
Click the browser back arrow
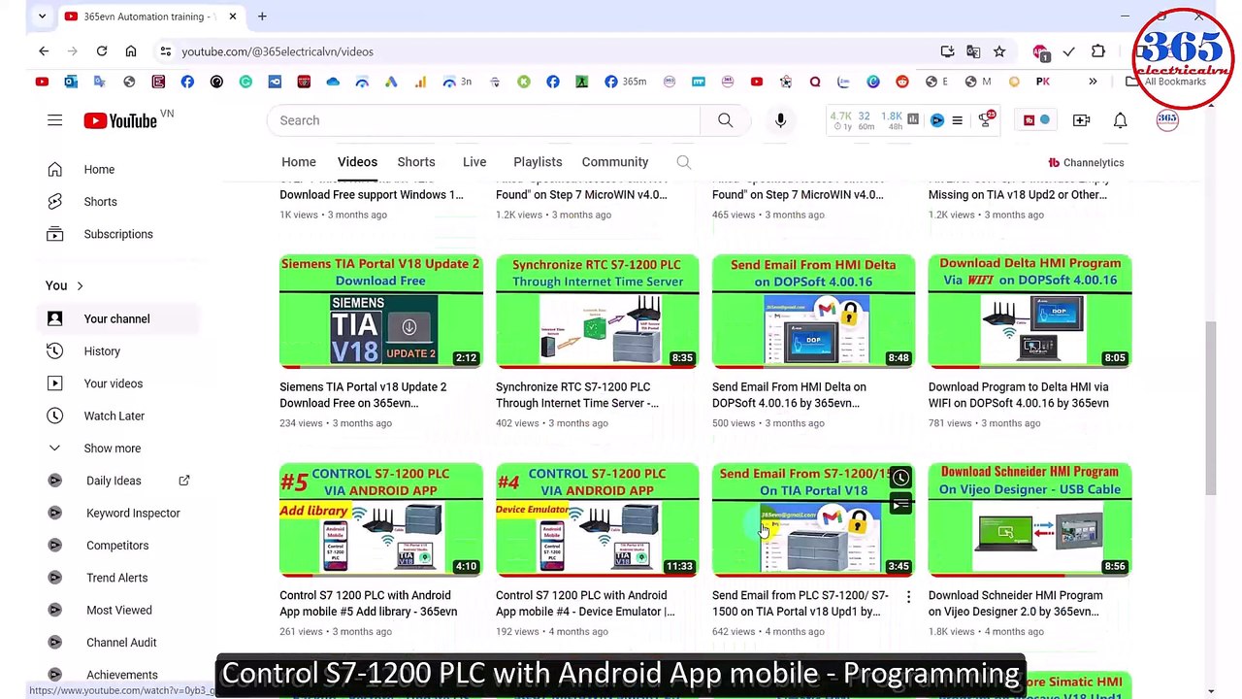tap(44, 51)
